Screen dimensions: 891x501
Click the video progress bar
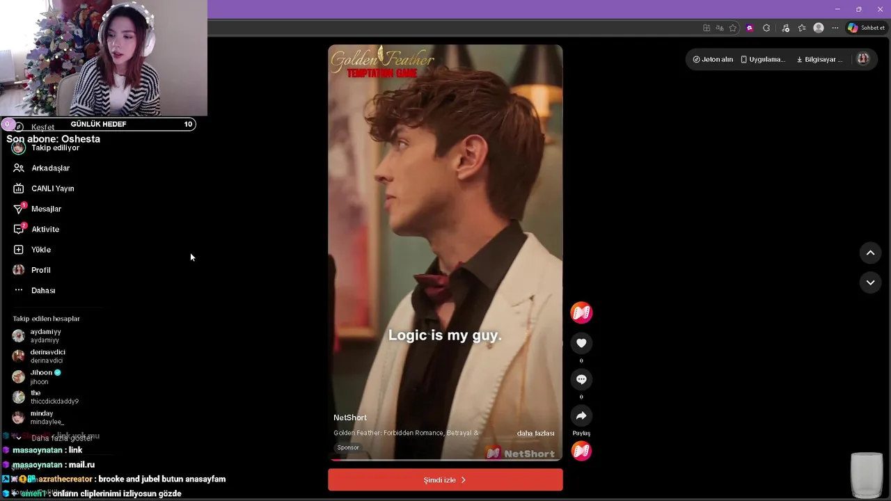click(445, 459)
